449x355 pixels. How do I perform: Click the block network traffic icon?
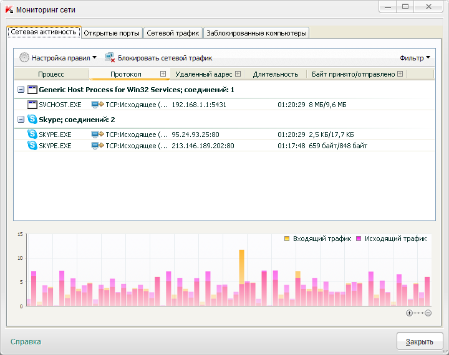point(110,57)
